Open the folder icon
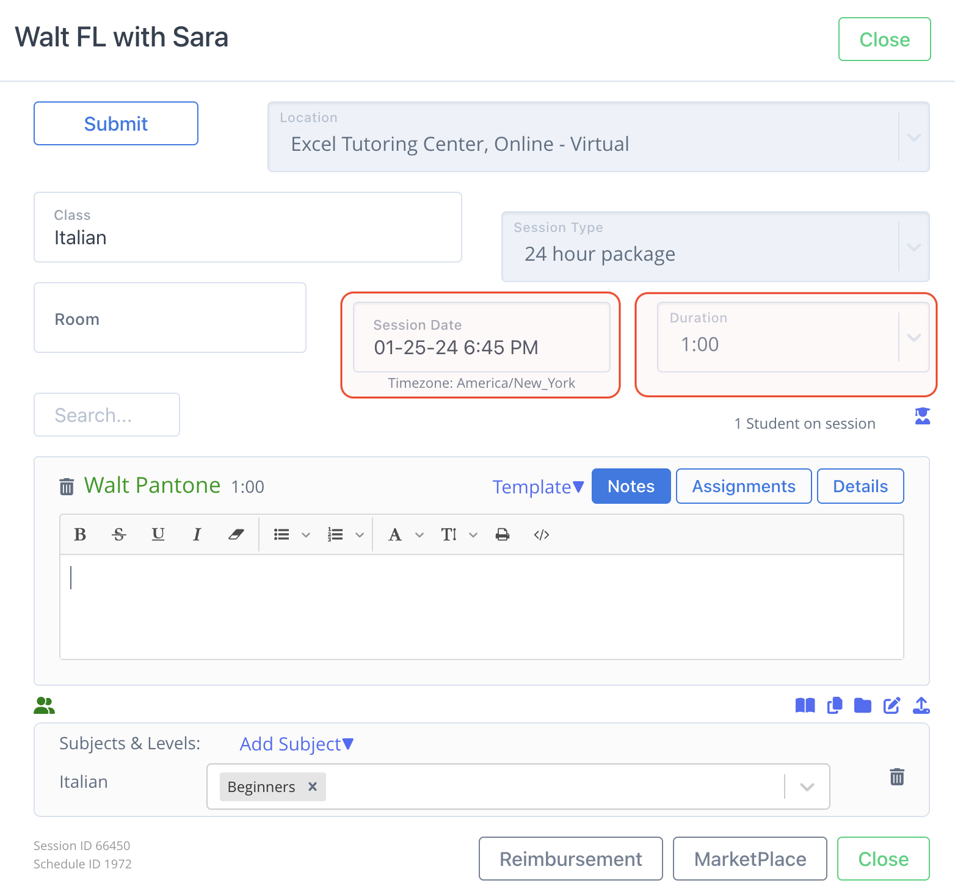Viewport: 955px width, 894px height. [x=863, y=706]
